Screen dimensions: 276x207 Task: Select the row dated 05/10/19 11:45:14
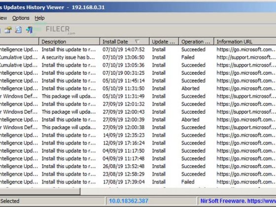click(x=138, y=81)
